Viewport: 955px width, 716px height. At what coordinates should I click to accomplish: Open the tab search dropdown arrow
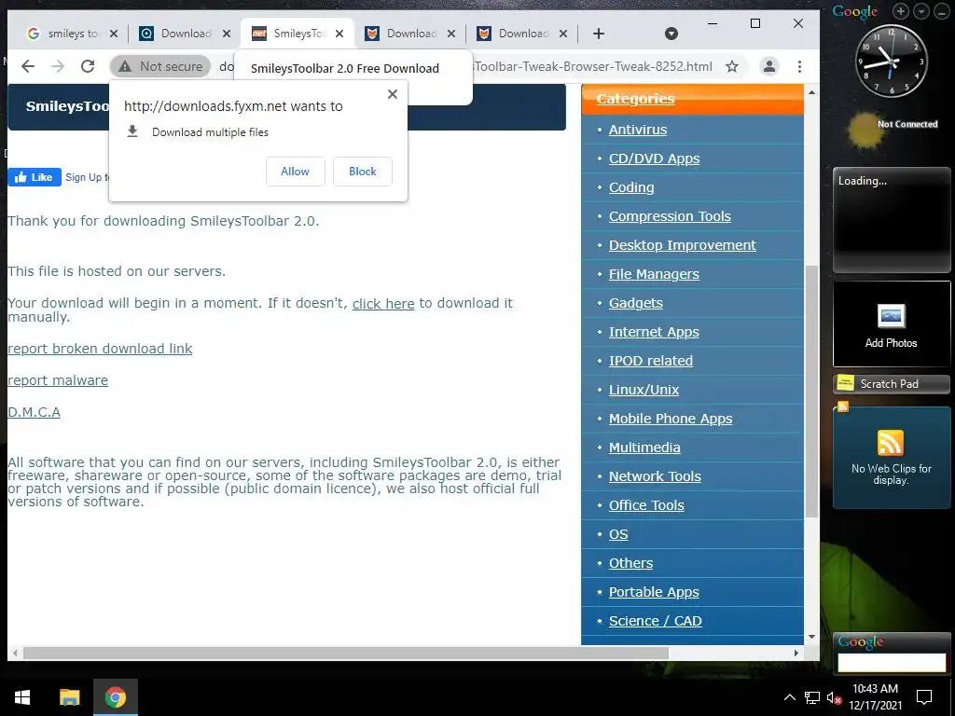click(x=671, y=34)
